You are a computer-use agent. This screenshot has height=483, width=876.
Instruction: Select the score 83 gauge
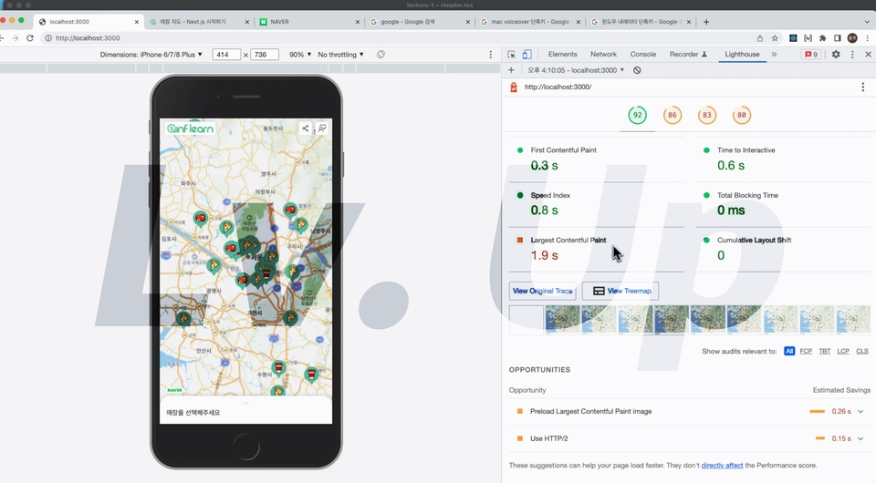(x=706, y=116)
